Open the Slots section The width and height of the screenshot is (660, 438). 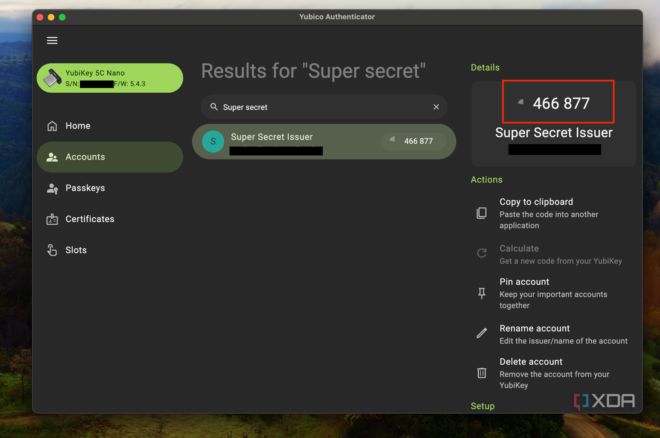(110, 250)
